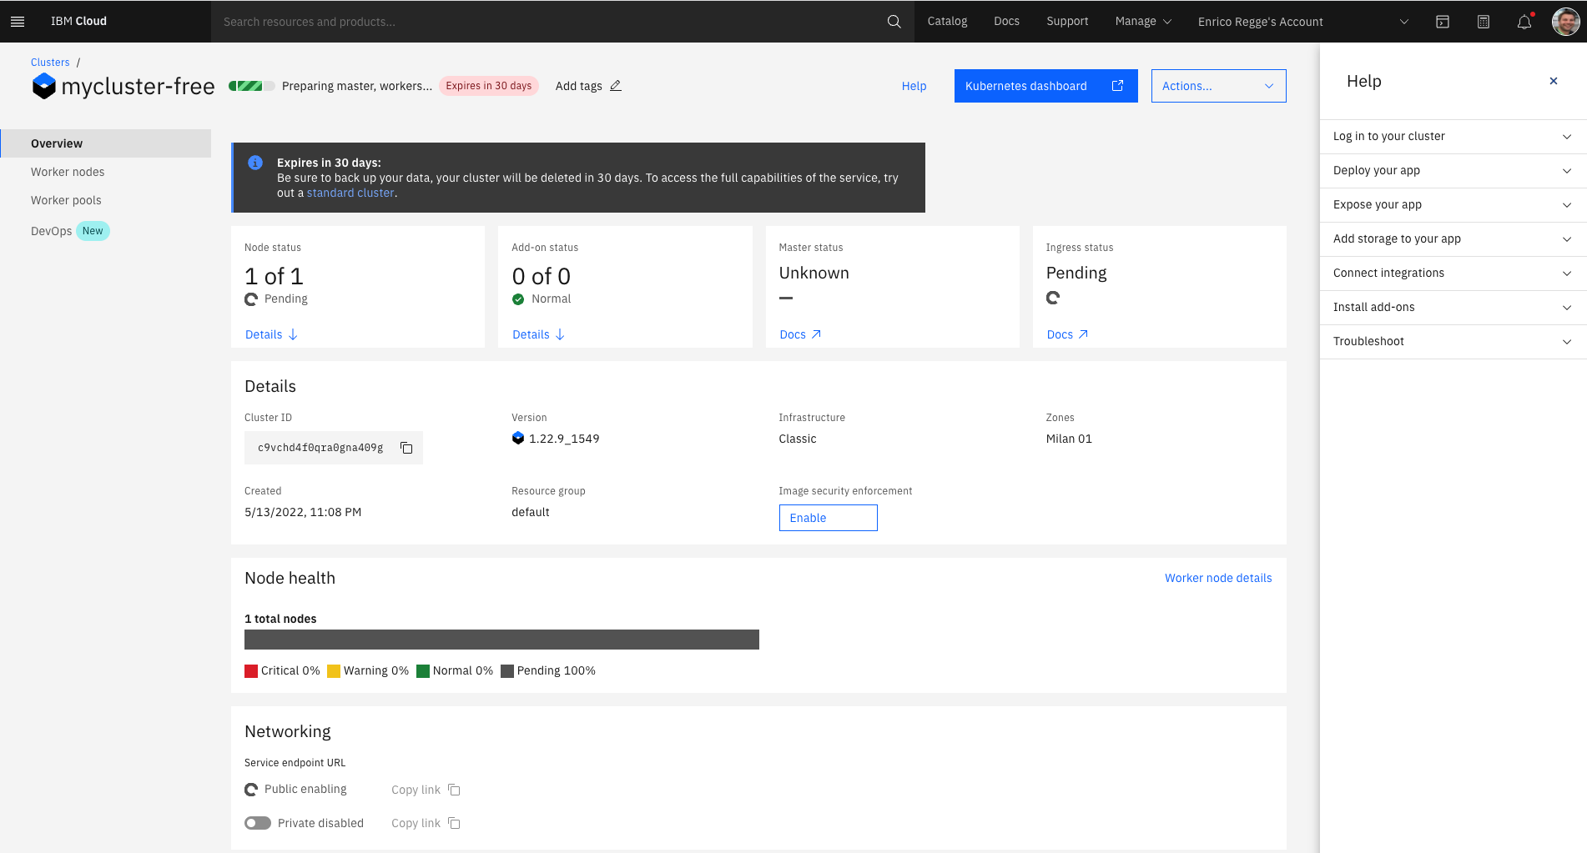Expand Connect integrations section
Image resolution: width=1587 pixels, height=853 pixels.
[x=1453, y=273]
